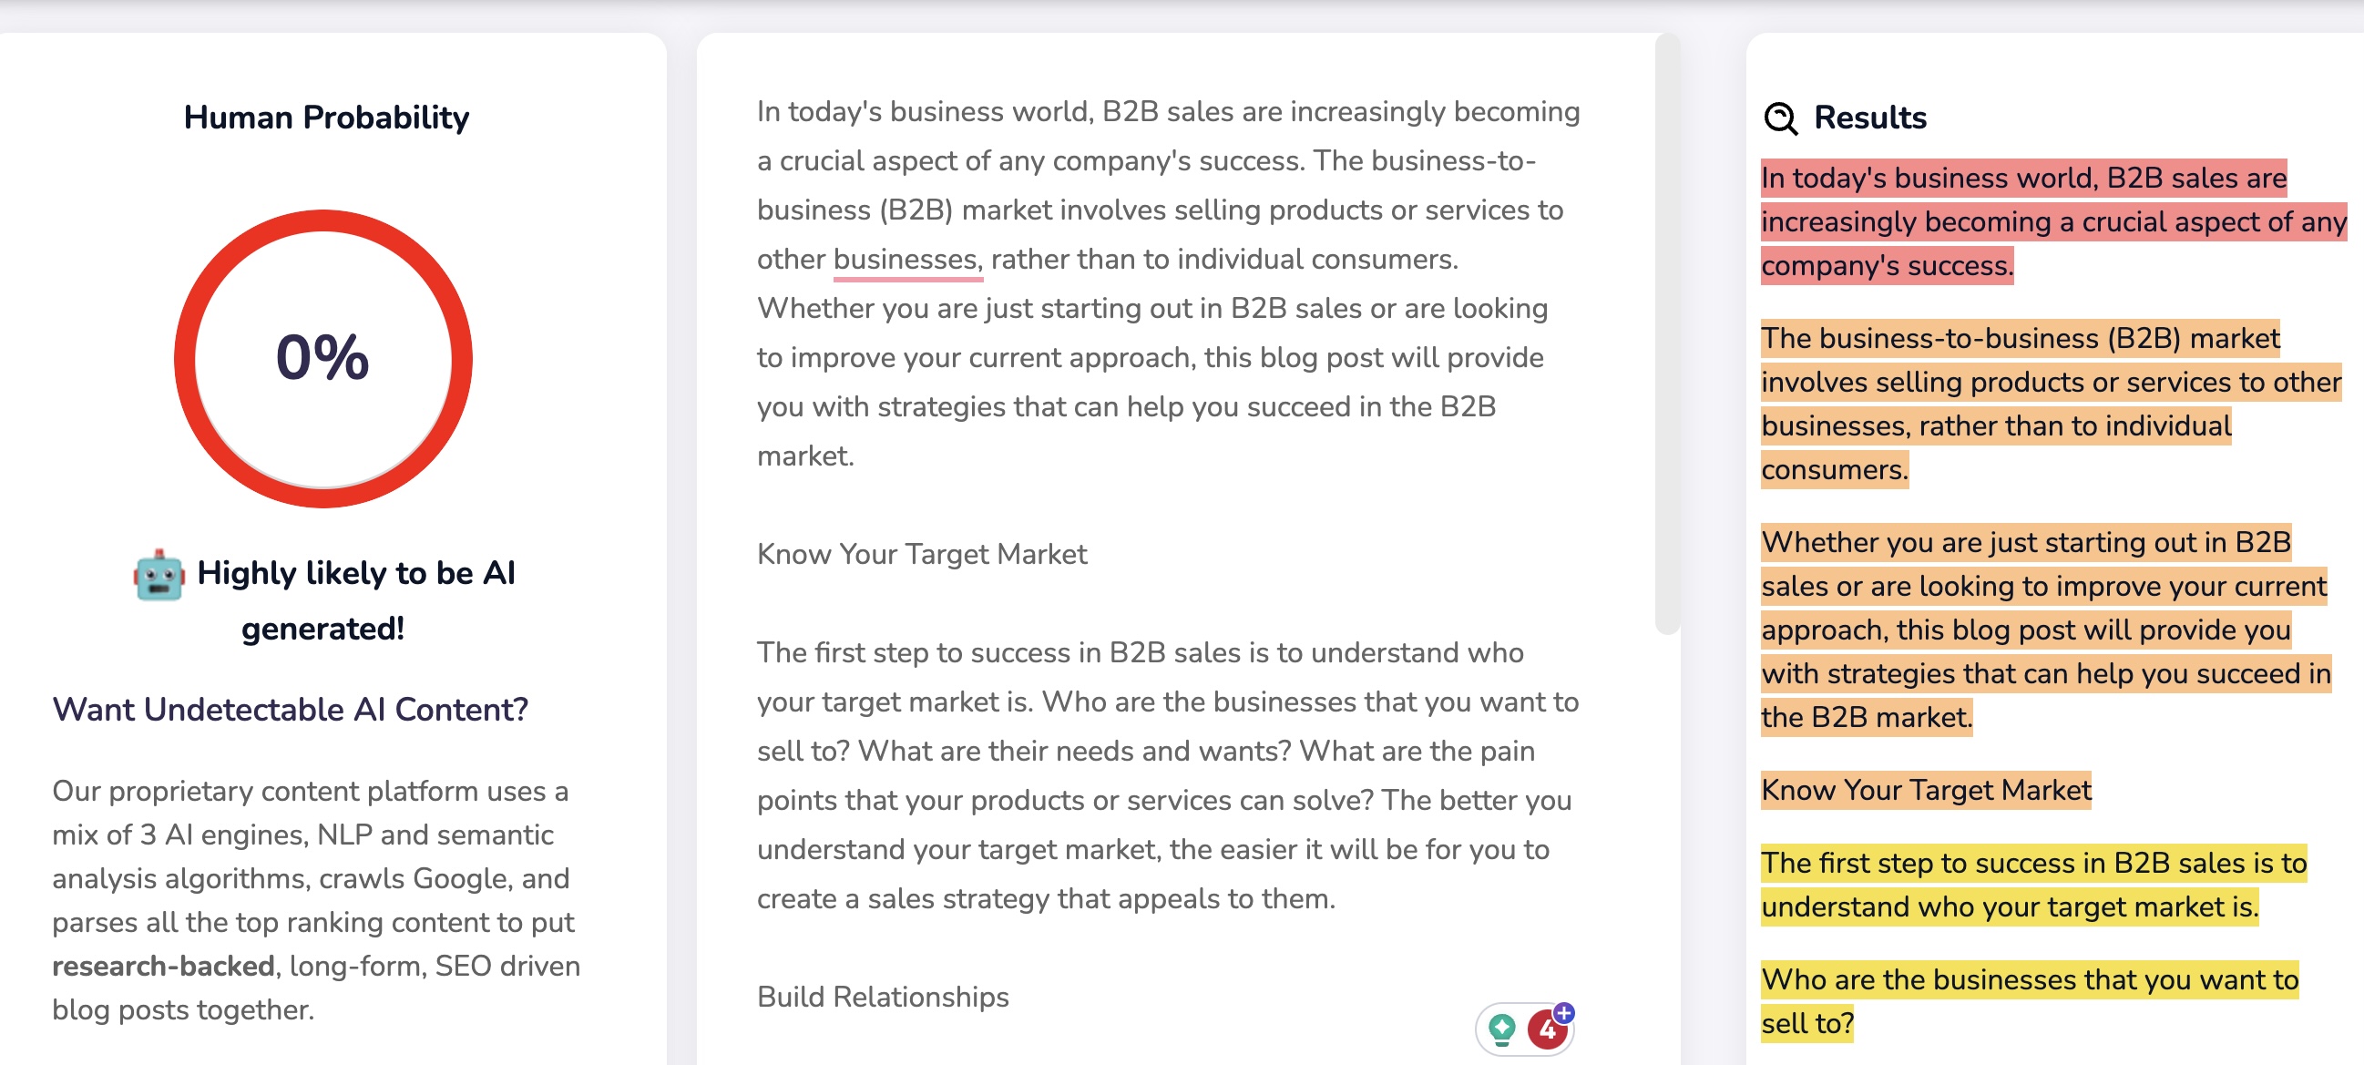Click the Results magnifier icon
Screen dimensions: 2364x1065
pos(1780,118)
